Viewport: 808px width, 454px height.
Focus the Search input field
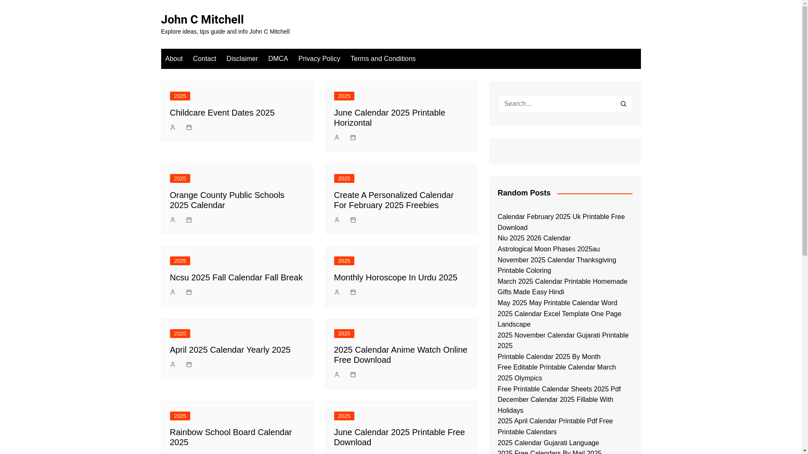(557, 104)
